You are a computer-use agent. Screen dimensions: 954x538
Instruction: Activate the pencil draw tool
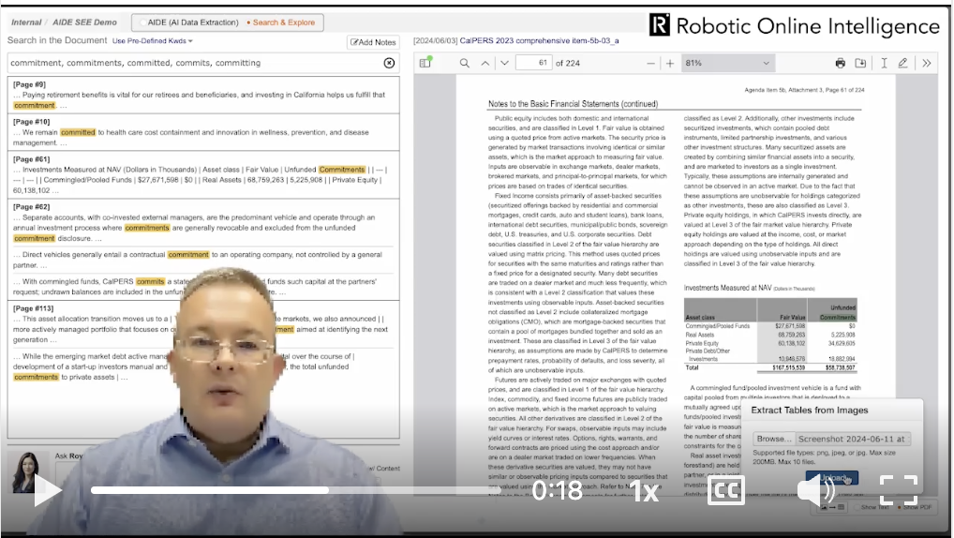point(902,63)
